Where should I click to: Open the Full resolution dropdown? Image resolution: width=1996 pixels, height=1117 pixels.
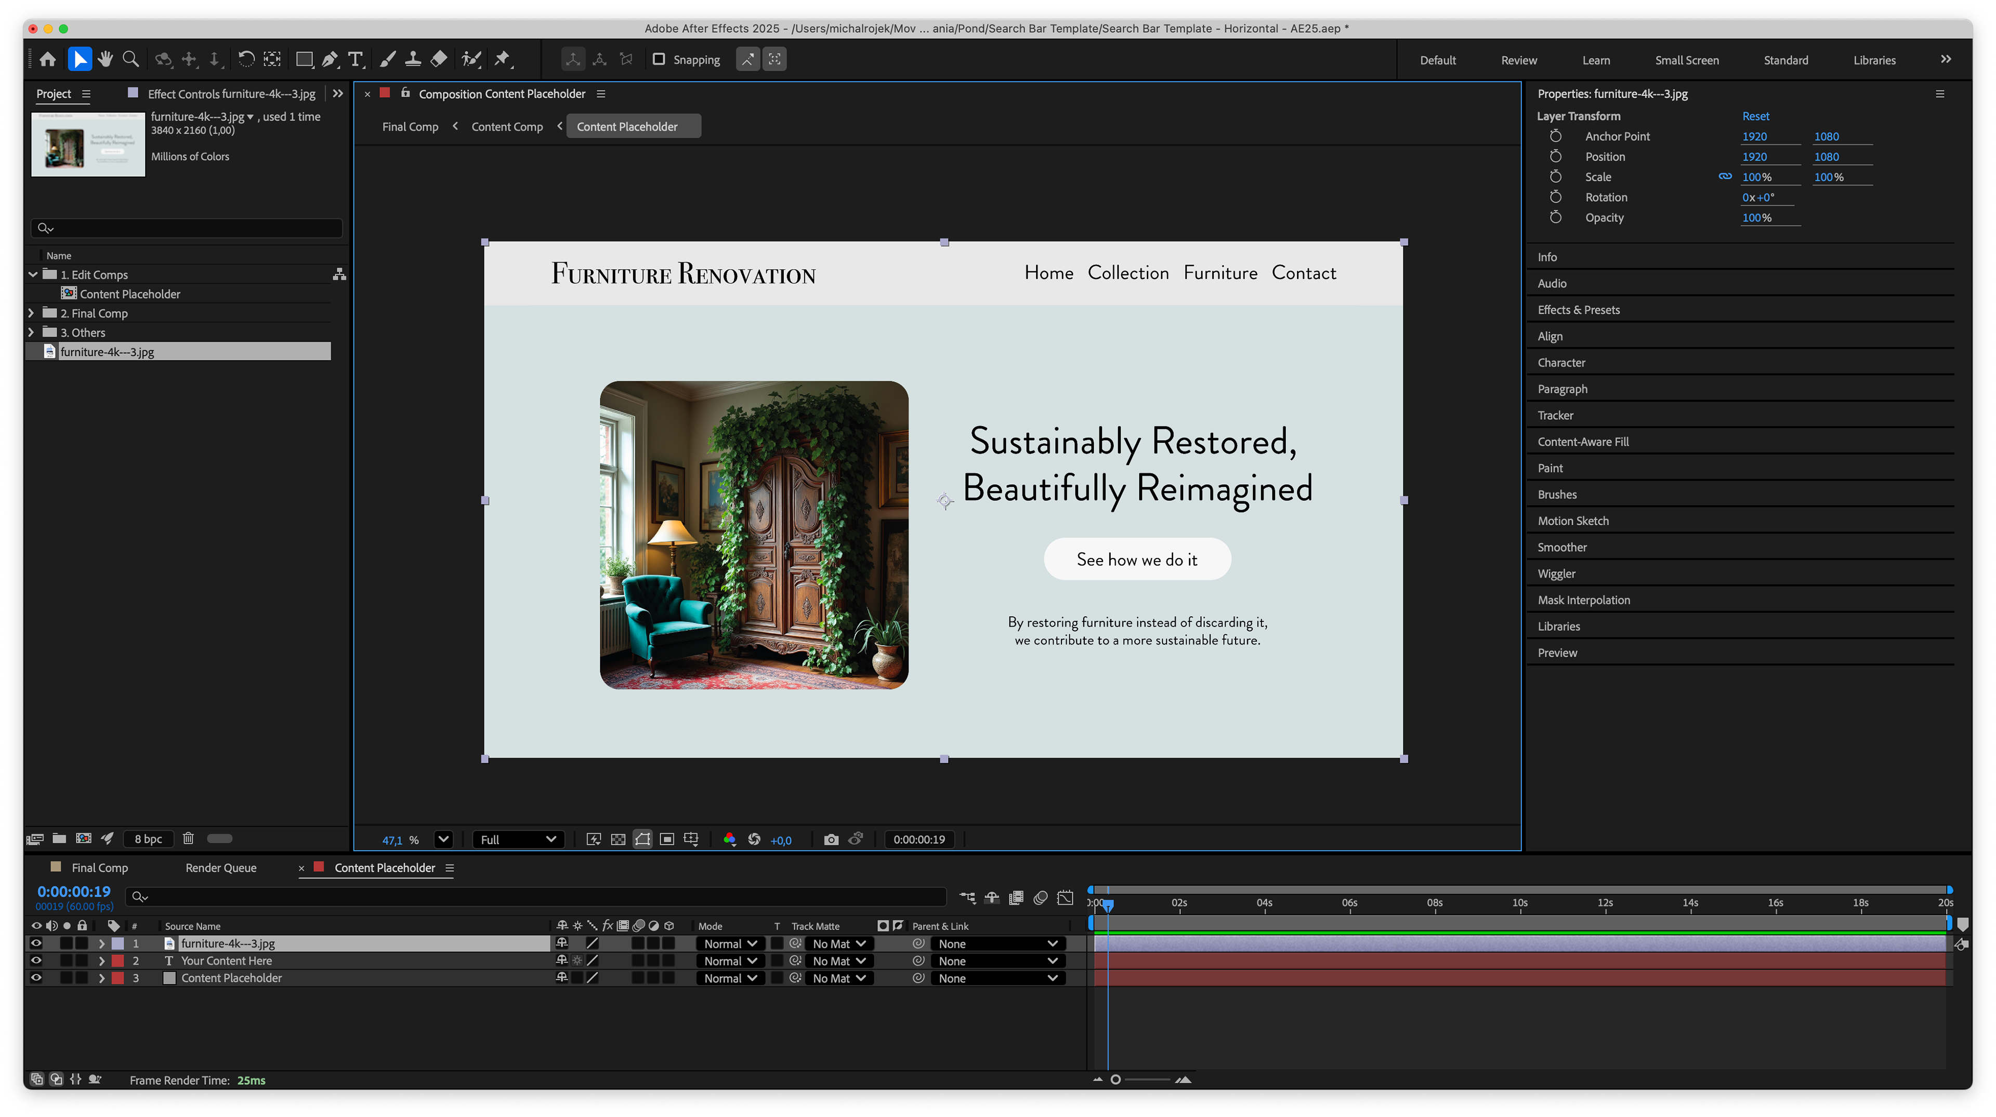[x=518, y=840]
